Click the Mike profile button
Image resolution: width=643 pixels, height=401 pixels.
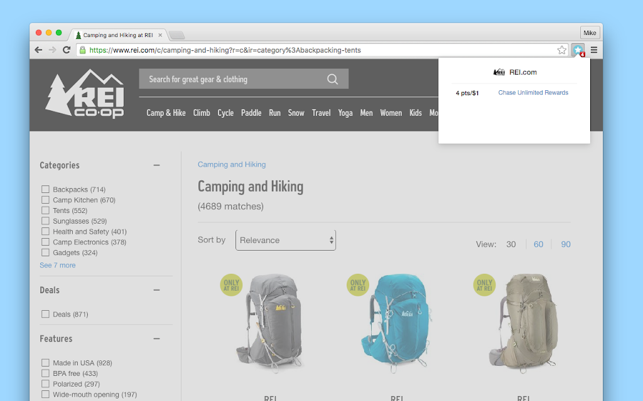(590, 33)
